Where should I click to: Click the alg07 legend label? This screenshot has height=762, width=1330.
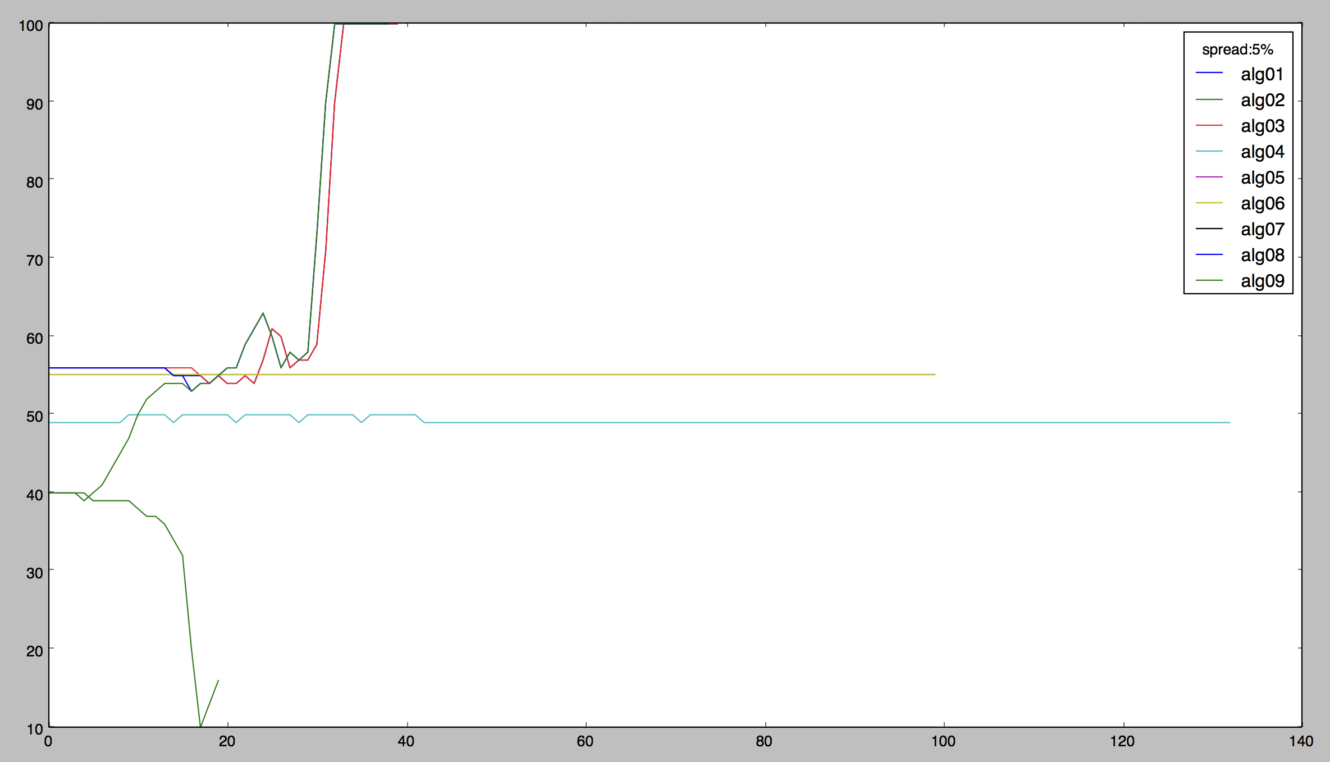pos(1262,229)
